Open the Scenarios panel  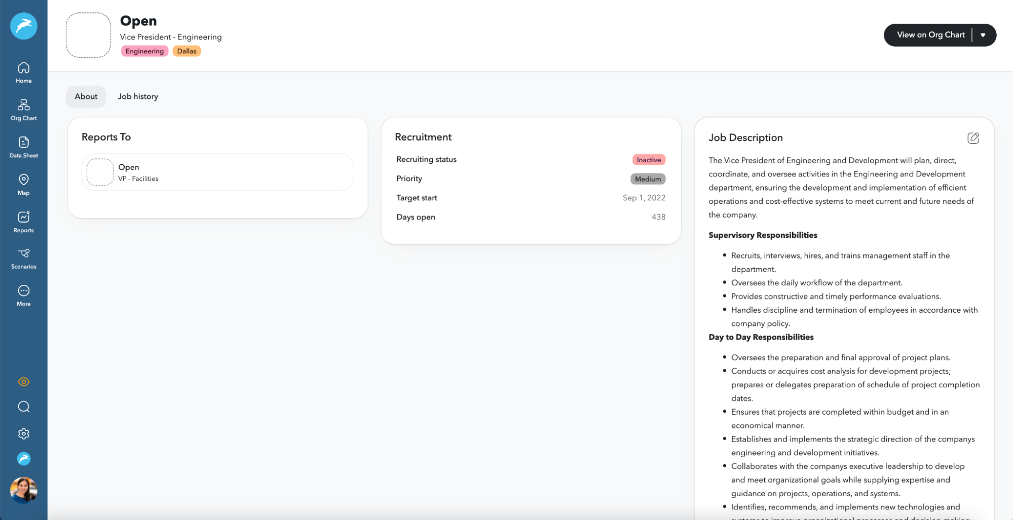pyautogui.click(x=23, y=257)
